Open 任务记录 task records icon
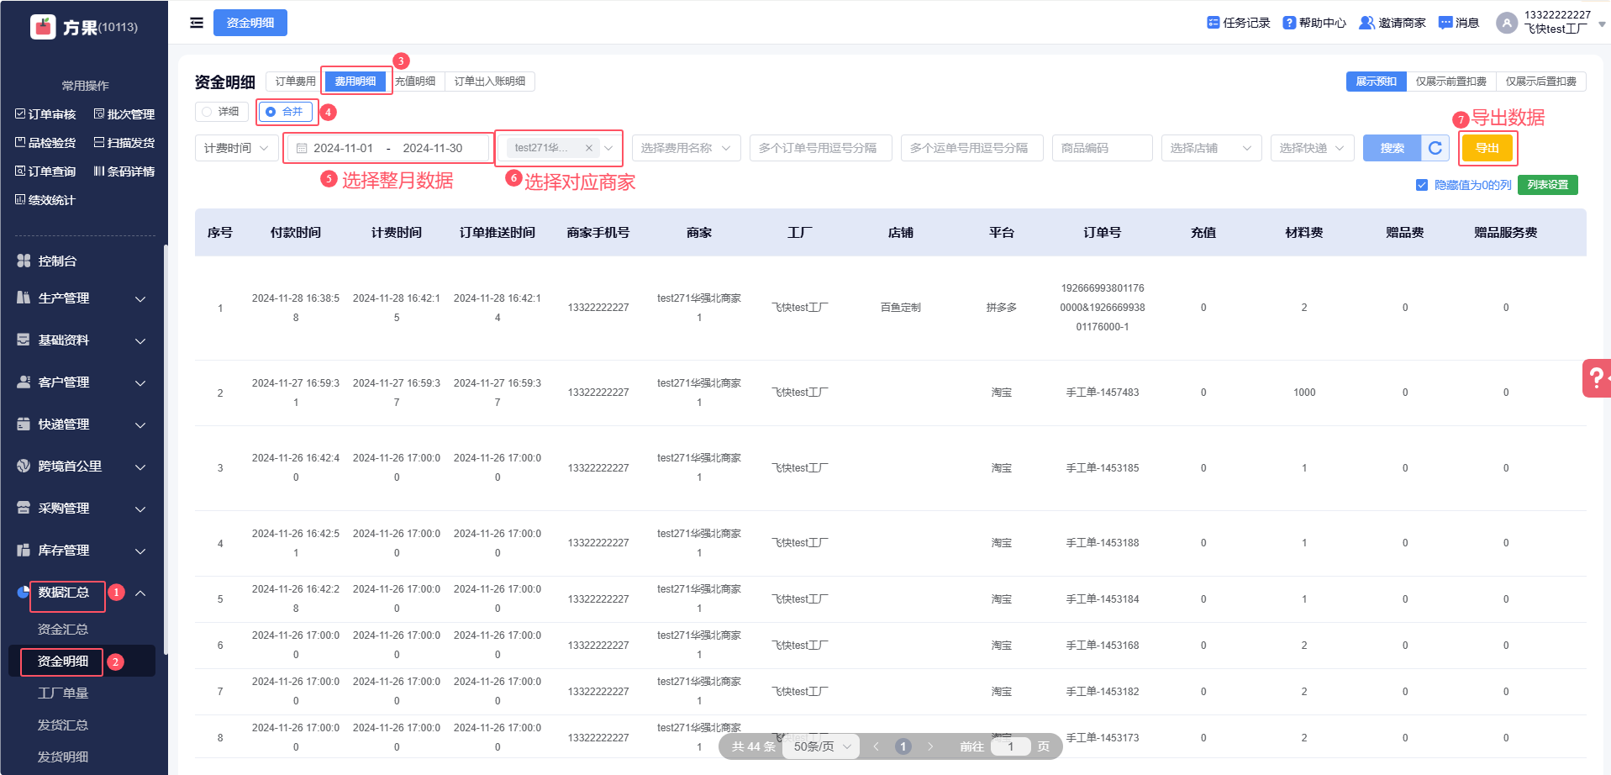This screenshot has height=775, width=1611. click(1213, 23)
